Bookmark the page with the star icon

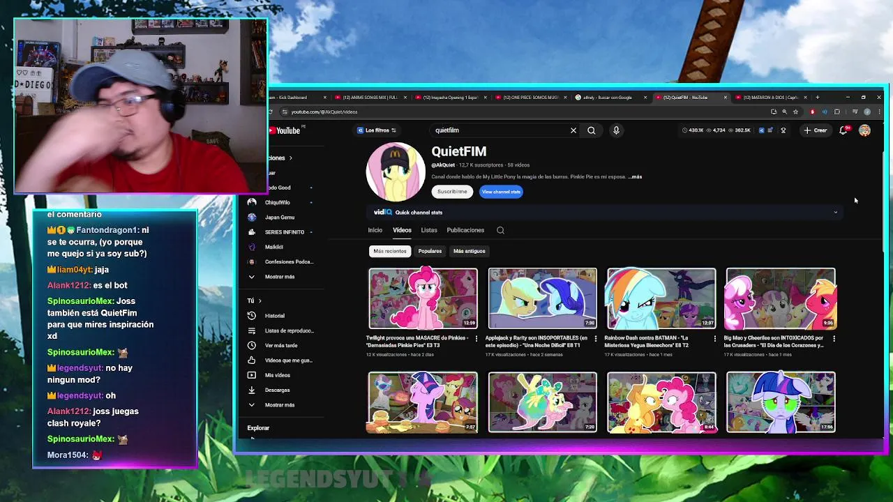[795, 112]
